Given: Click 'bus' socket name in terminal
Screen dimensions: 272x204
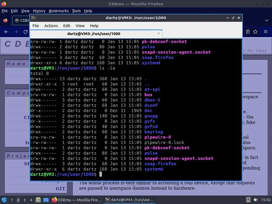Looking at the screenshot, I should pos(148,95).
